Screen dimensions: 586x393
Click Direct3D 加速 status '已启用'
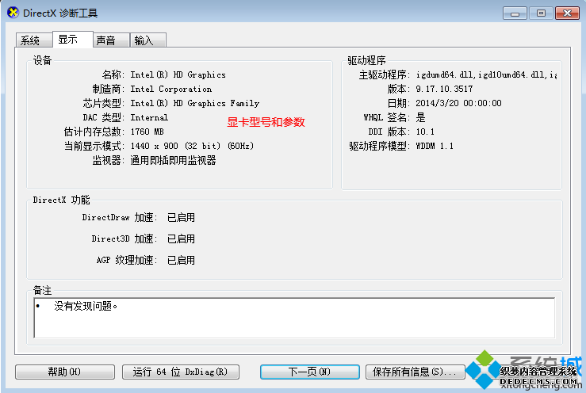[181, 238]
